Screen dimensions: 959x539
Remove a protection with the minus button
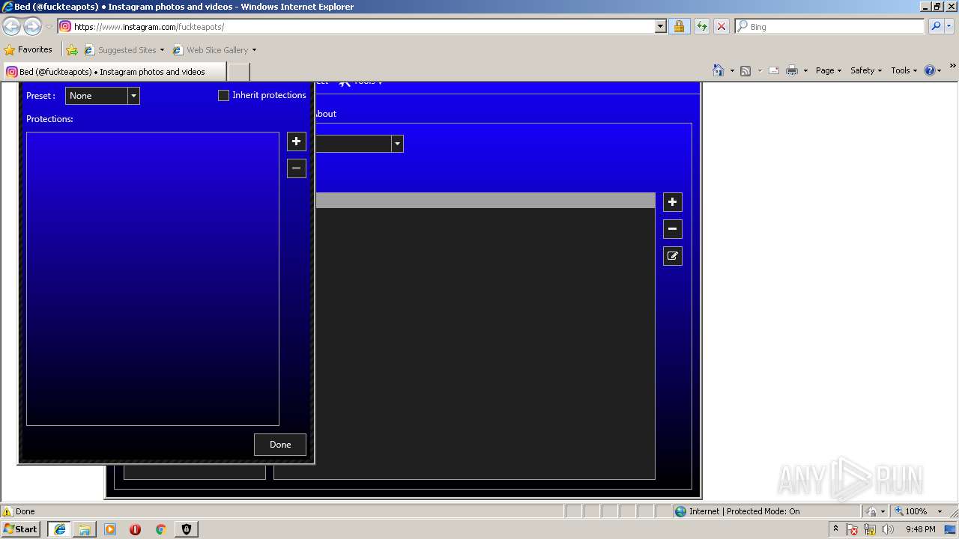pos(297,168)
